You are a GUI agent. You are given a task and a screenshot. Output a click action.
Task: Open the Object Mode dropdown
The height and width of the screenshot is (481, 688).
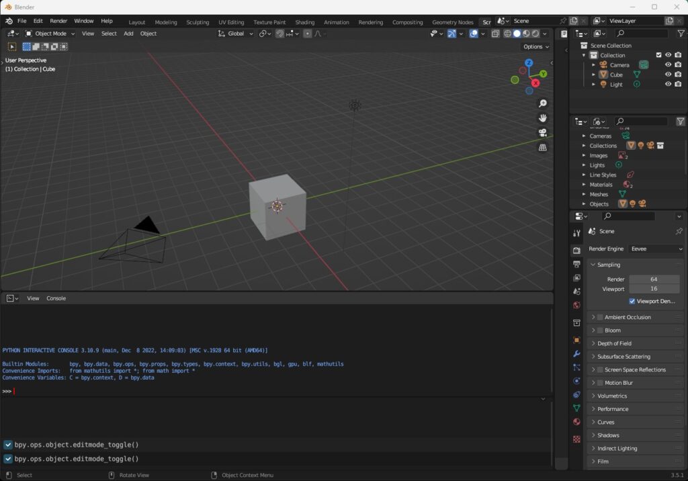tap(50, 34)
